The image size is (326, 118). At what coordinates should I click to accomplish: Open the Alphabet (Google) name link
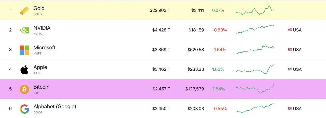click(x=55, y=107)
